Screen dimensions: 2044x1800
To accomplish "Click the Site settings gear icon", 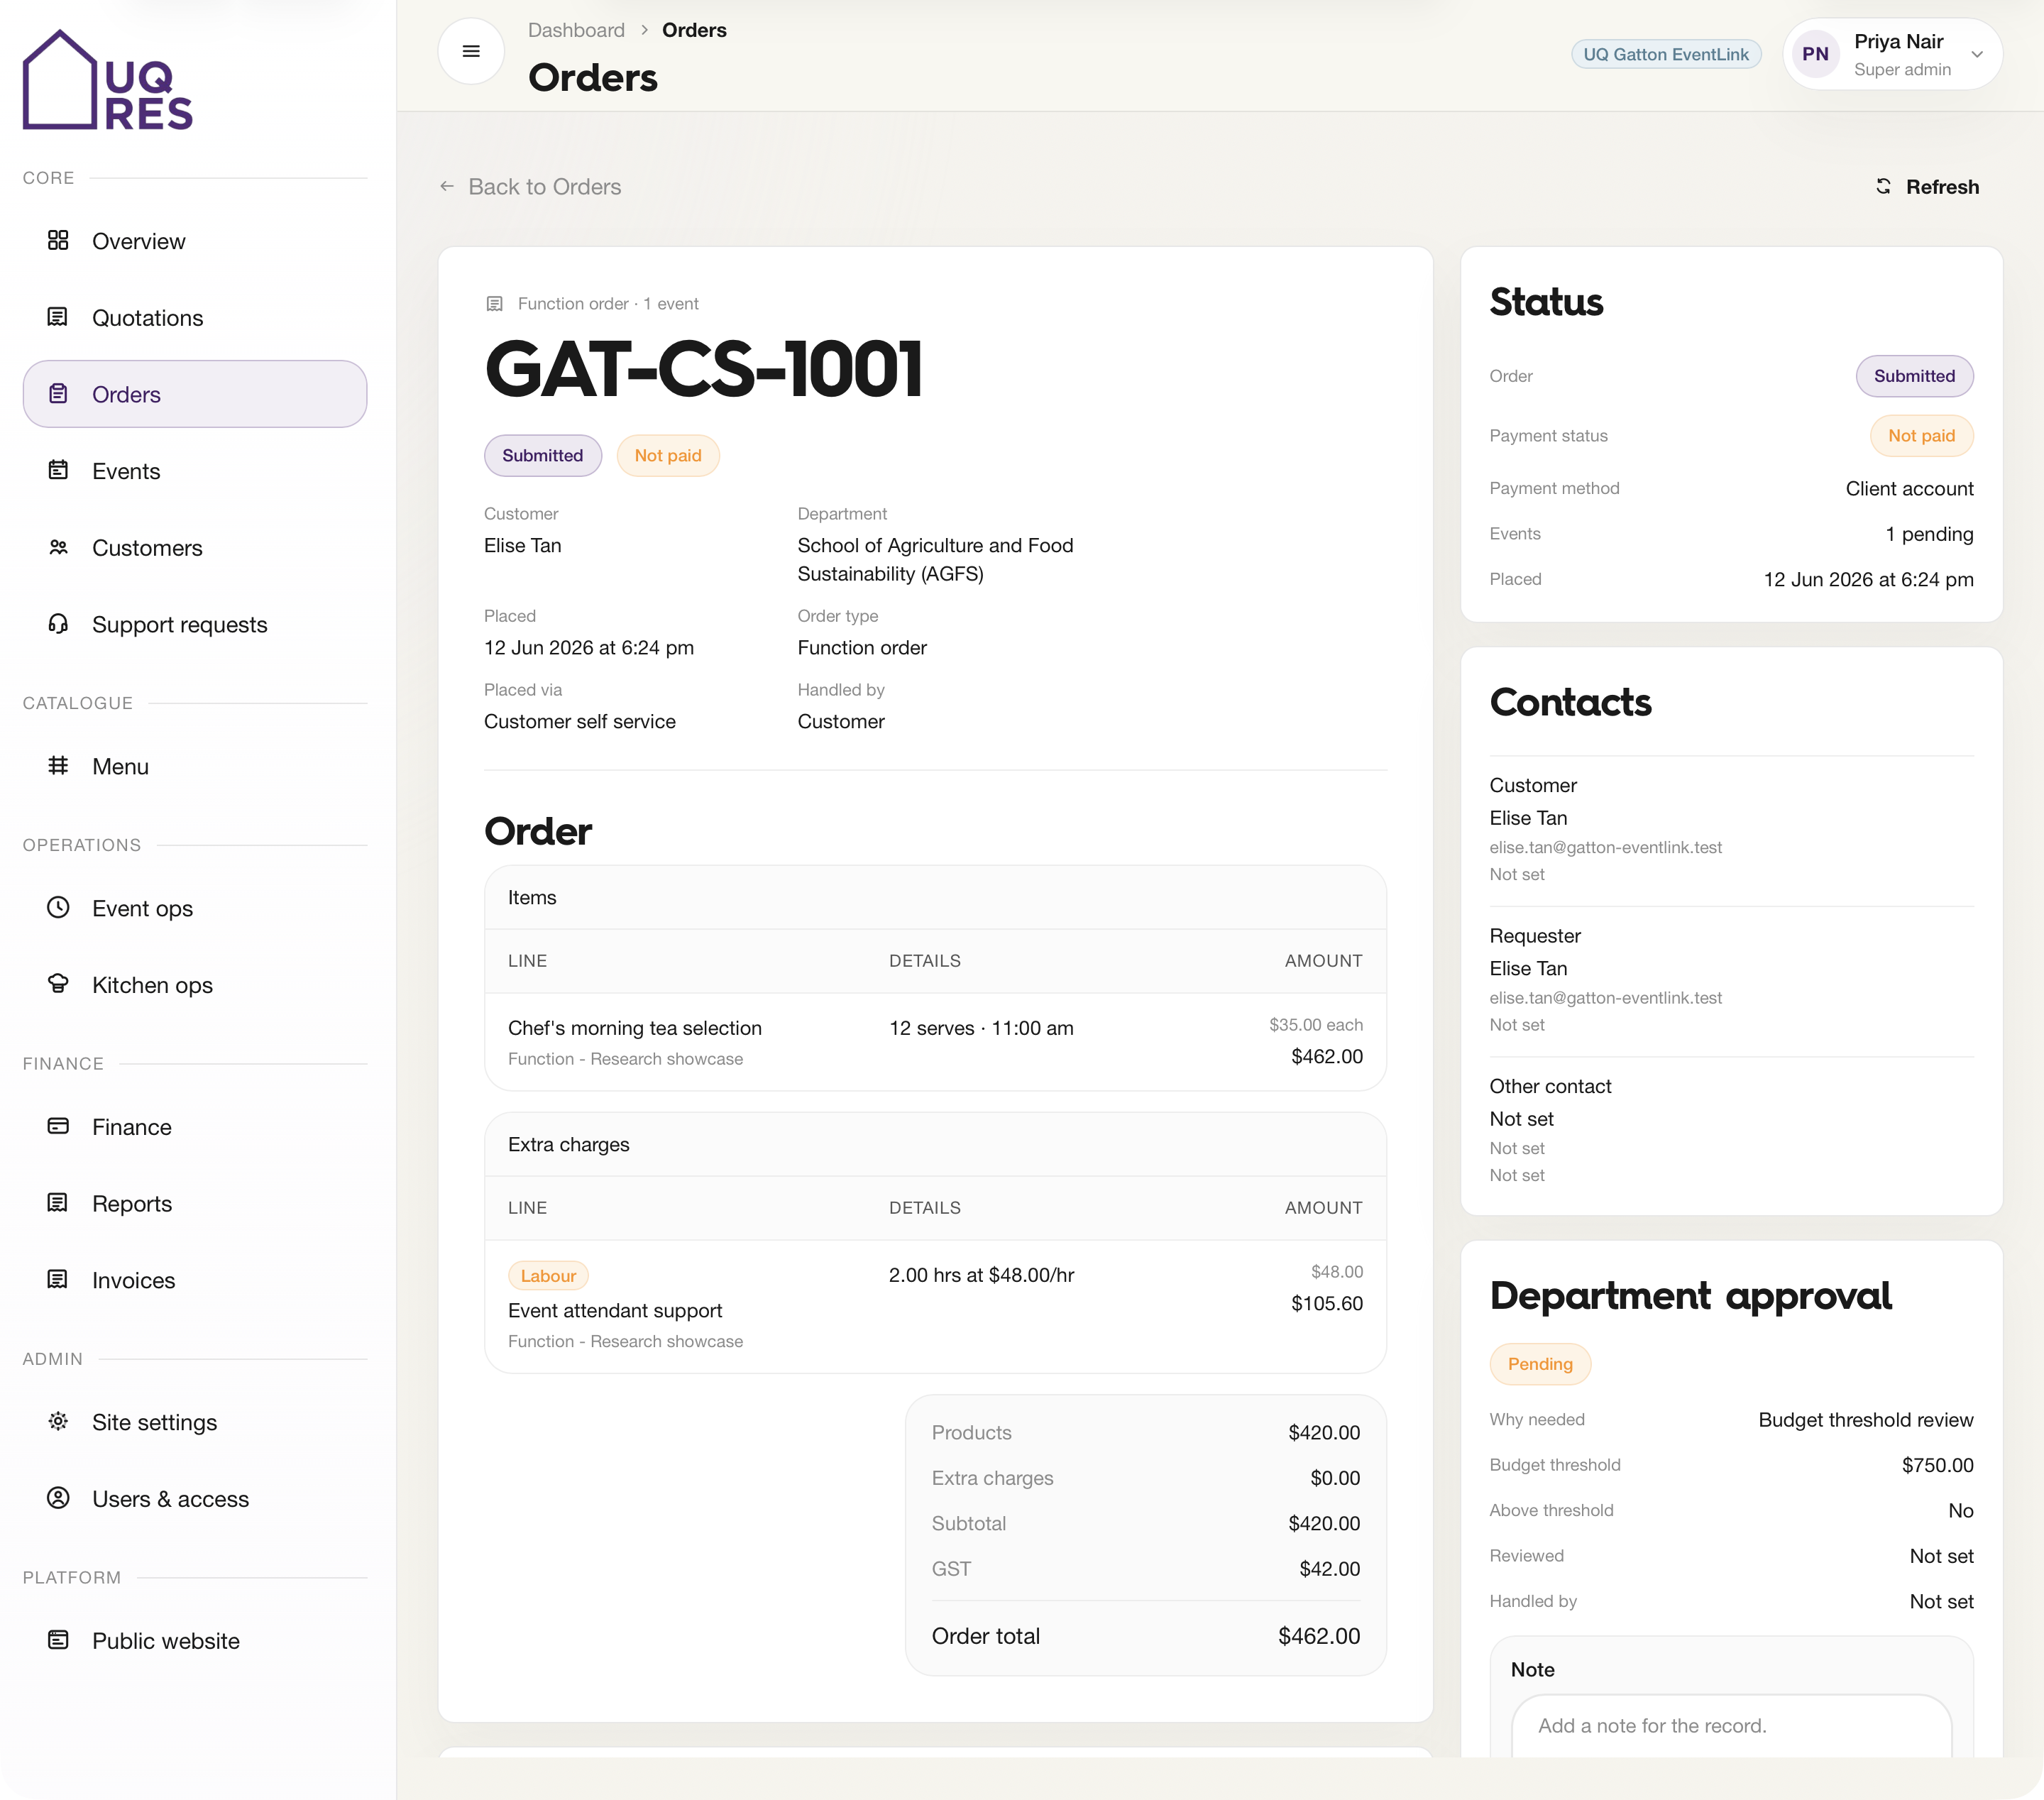I will coord(58,1421).
